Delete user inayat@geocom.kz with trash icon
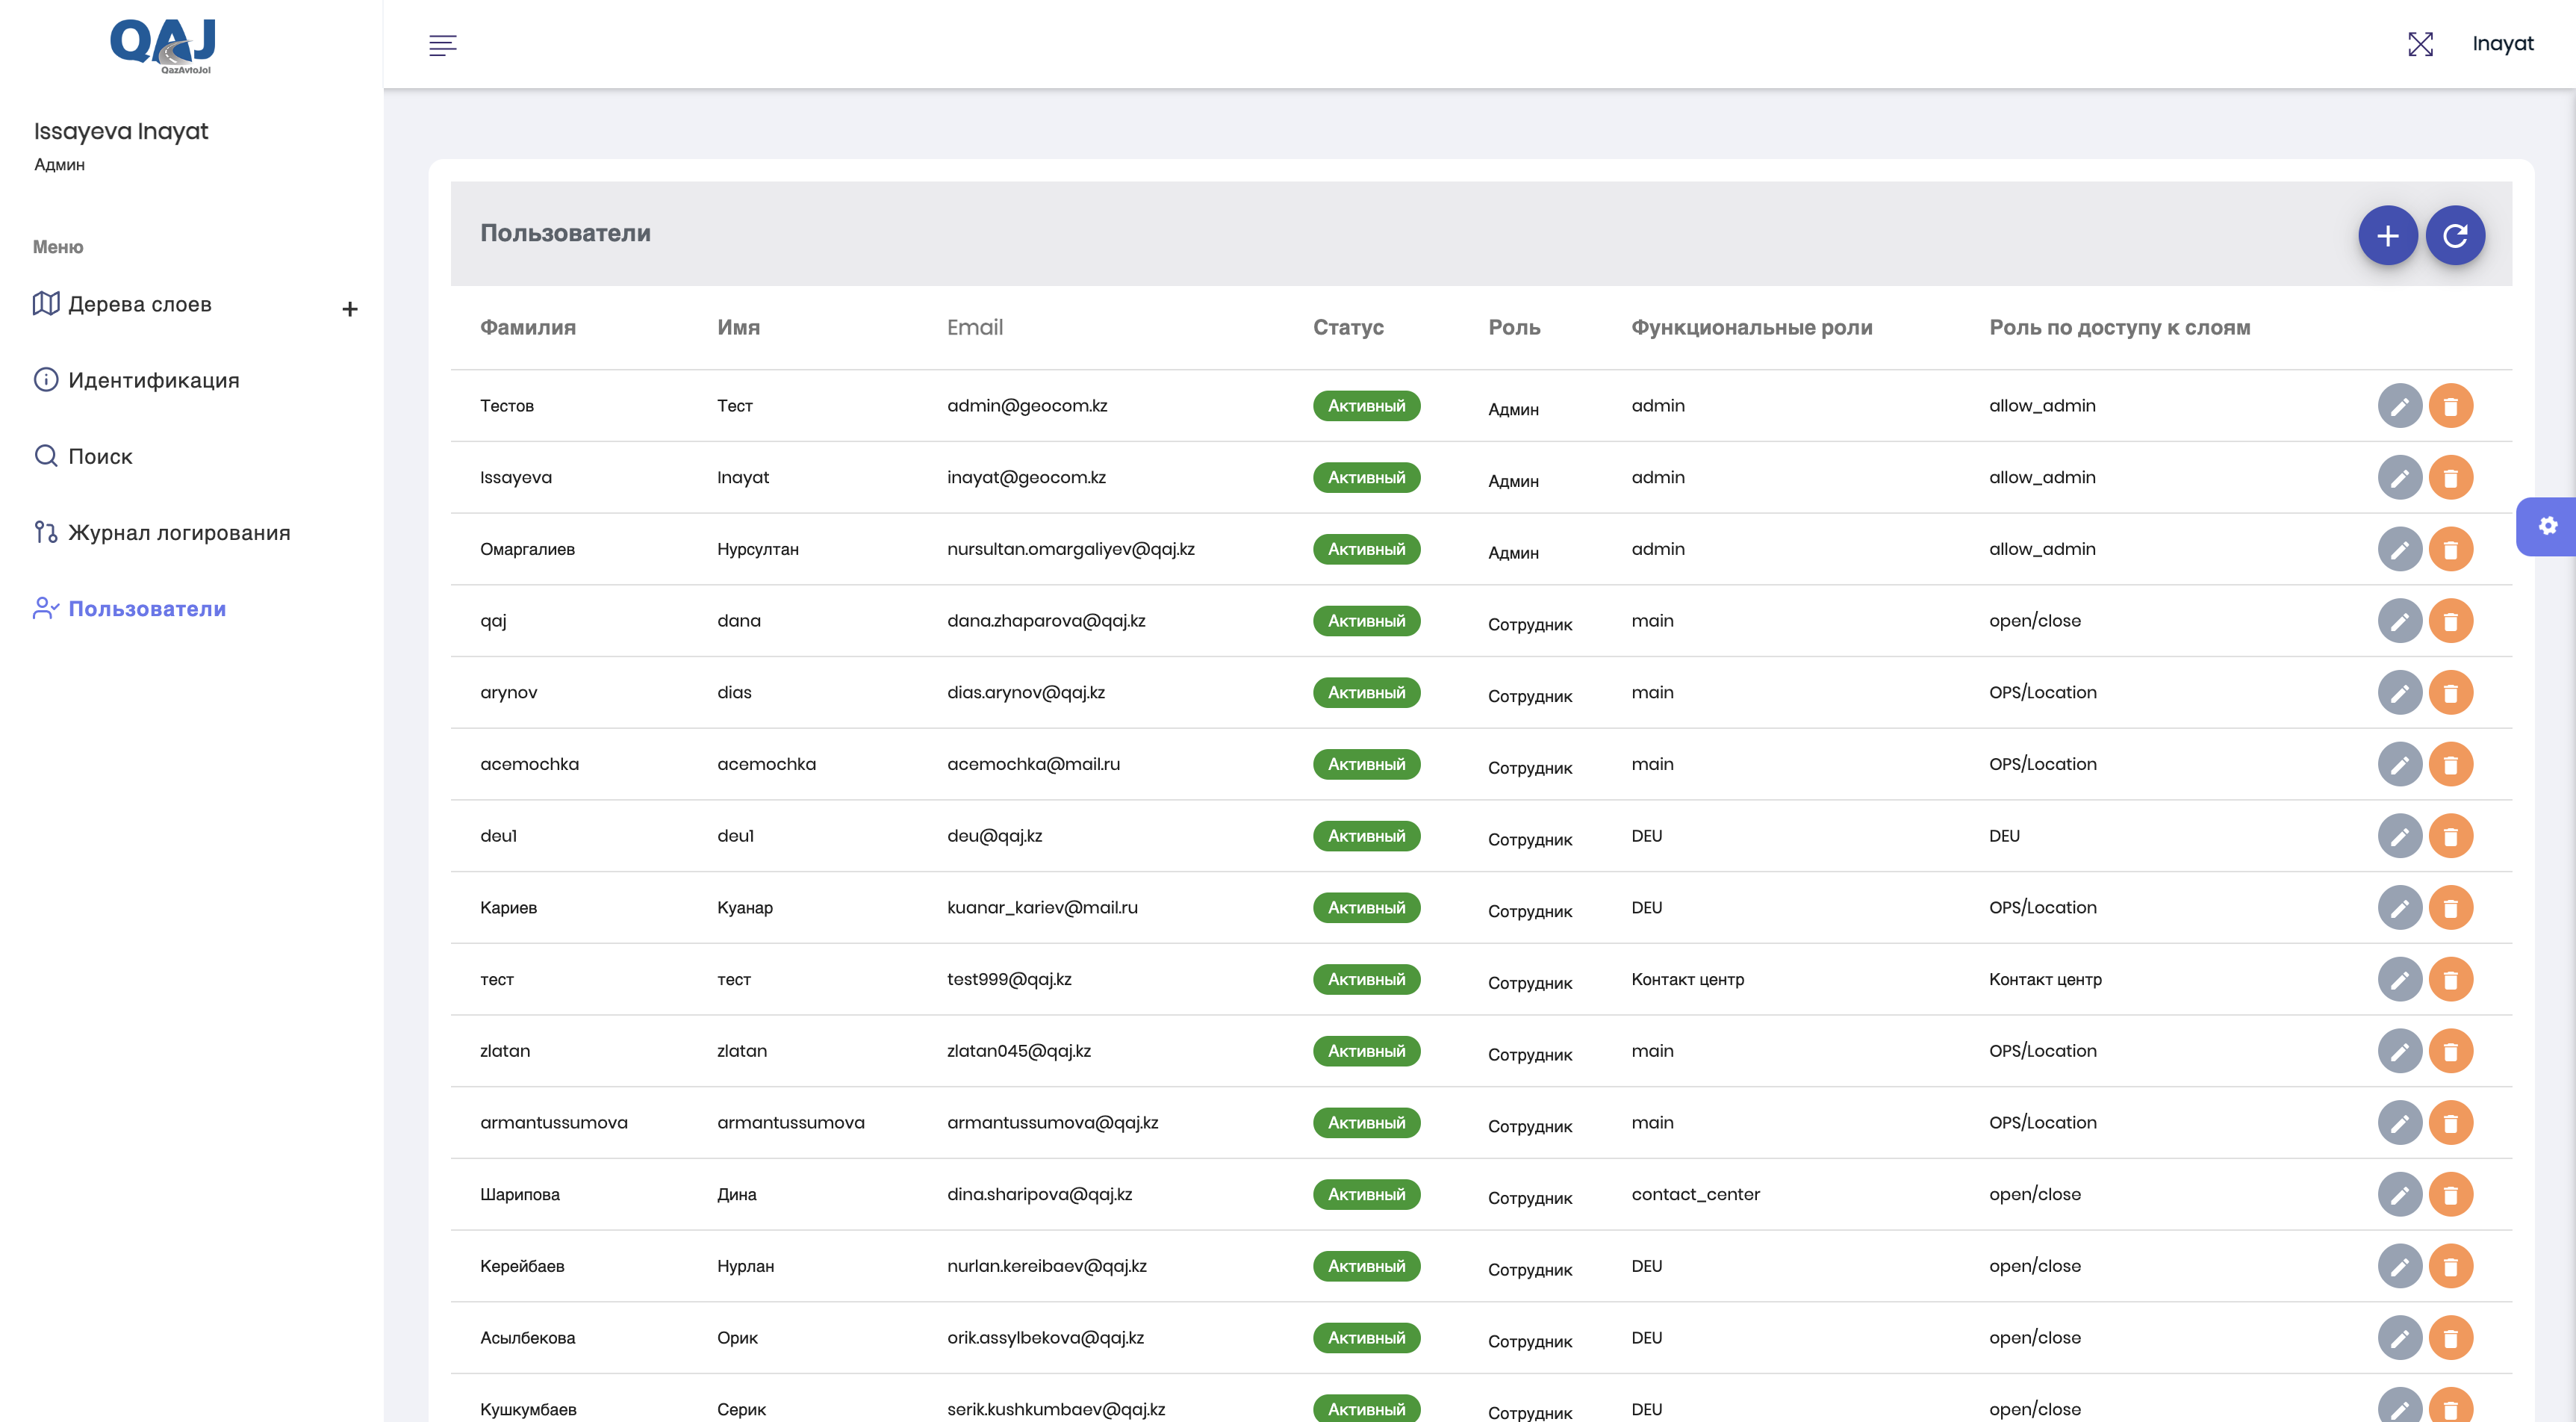This screenshot has width=2576, height=1422. 2450,478
